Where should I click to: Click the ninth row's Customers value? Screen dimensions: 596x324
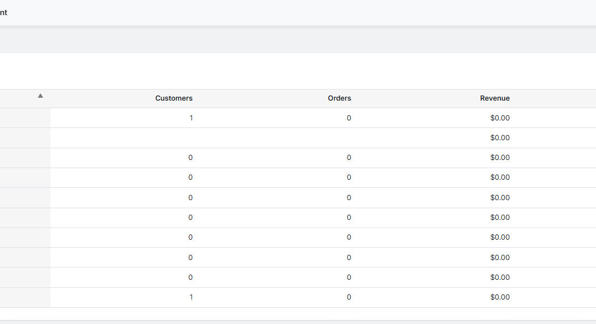(x=190, y=277)
